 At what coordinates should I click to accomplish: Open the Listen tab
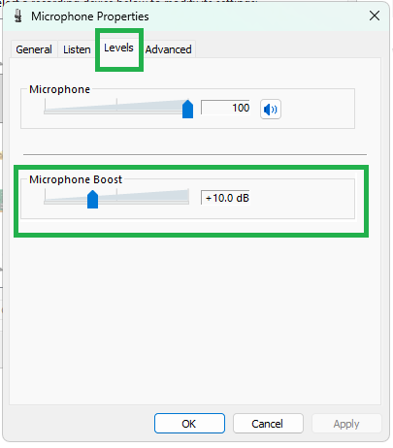pyautogui.click(x=77, y=49)
